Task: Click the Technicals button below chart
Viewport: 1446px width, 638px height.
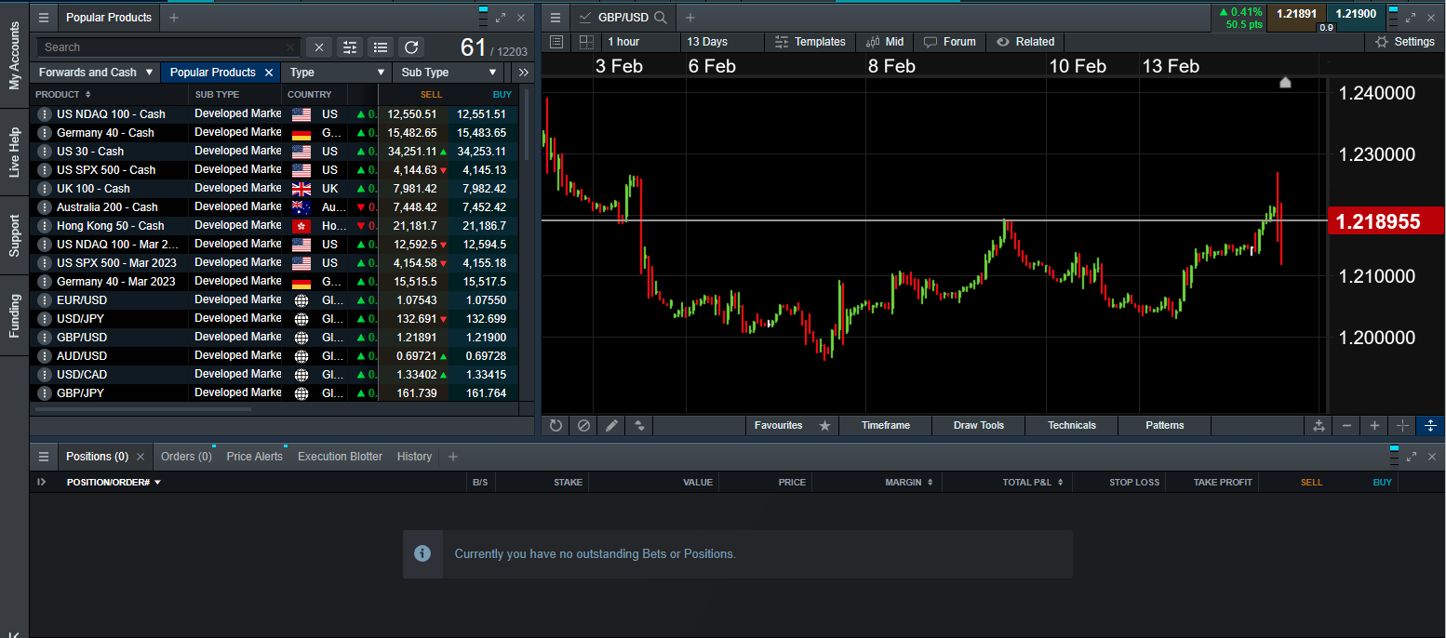Action: point(1071,425)
